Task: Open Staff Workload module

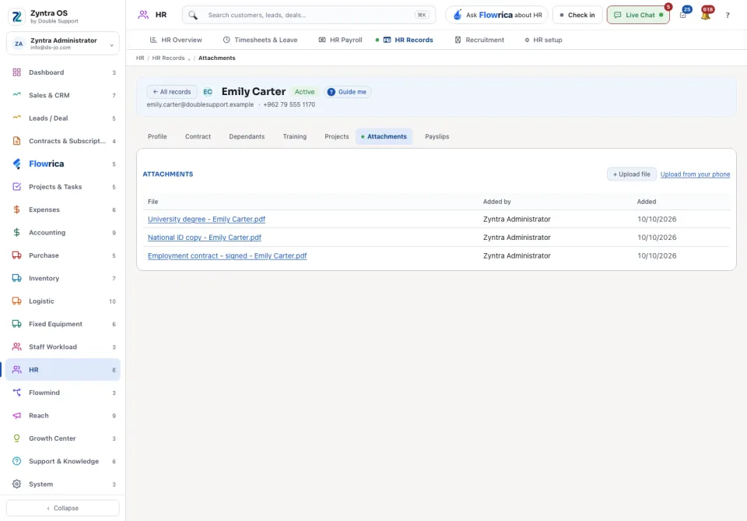Action: pyautogui.click(x=63, y=347)
